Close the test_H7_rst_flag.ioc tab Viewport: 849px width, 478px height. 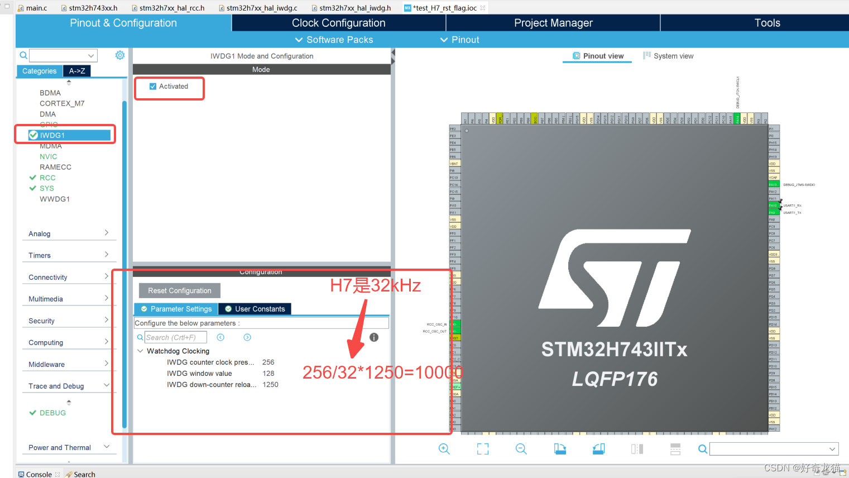tap(482, 8)
